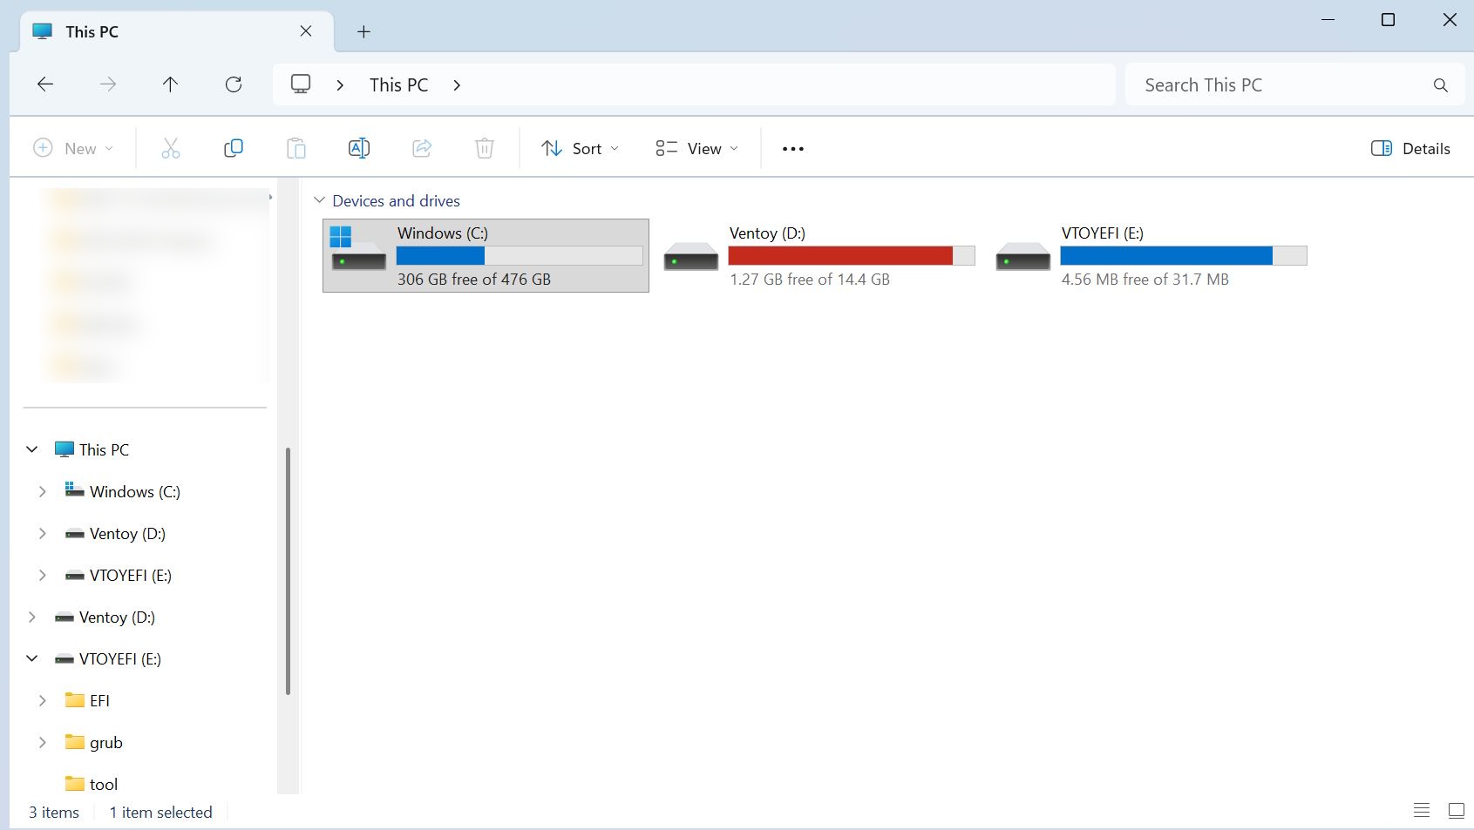Screen dimensions: 1474x830
Task: Open the View dropdown menu
Action: (x=696, y=149)
